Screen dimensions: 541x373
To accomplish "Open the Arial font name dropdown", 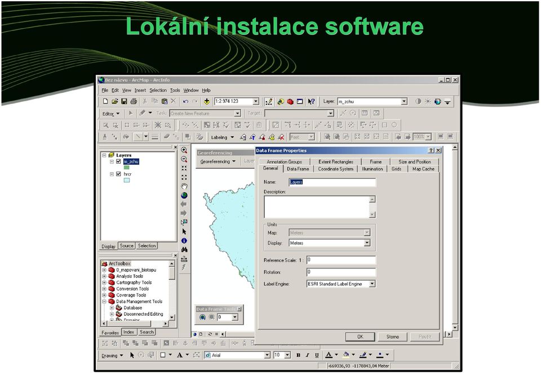I will [x=267, y=355].
